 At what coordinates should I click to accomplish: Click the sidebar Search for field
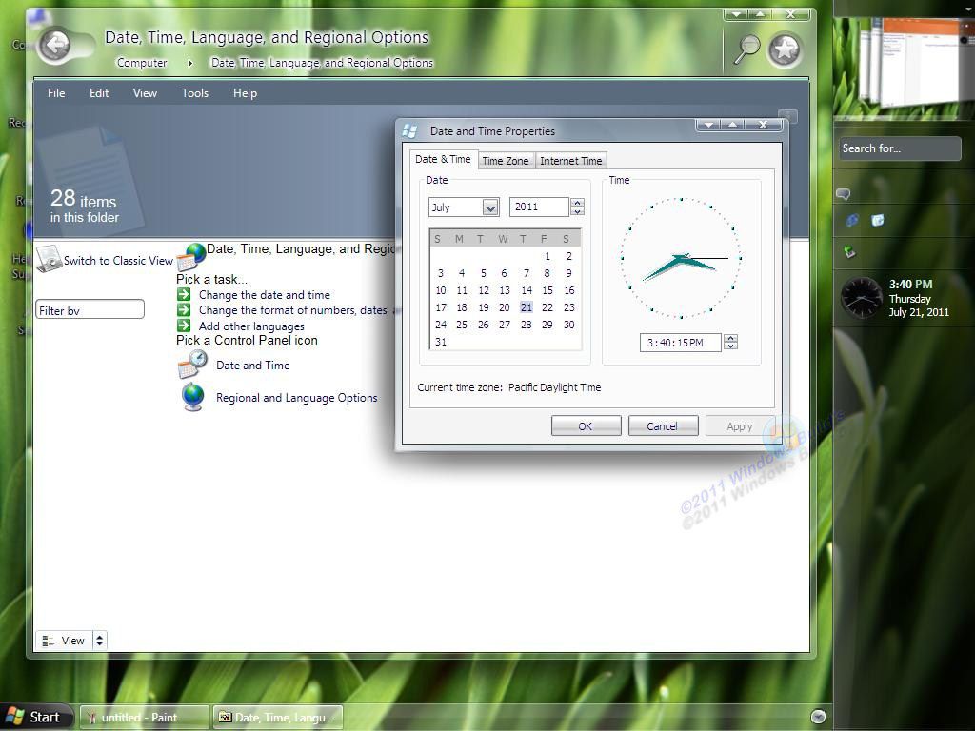900,148
